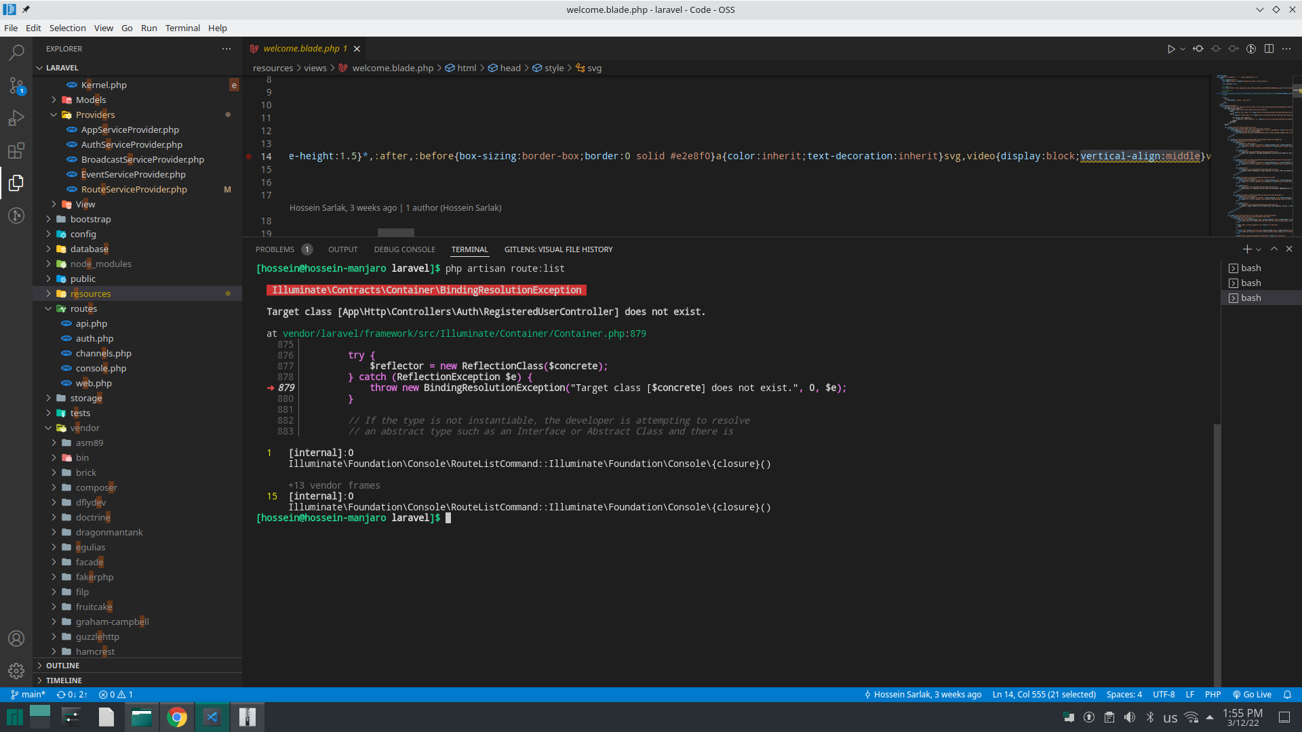Open notifications bell in status bar

coord(1287,695)
